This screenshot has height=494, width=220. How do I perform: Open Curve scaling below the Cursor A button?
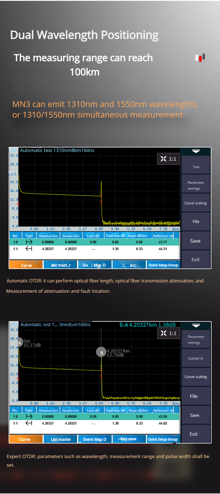tap(196, 377)
